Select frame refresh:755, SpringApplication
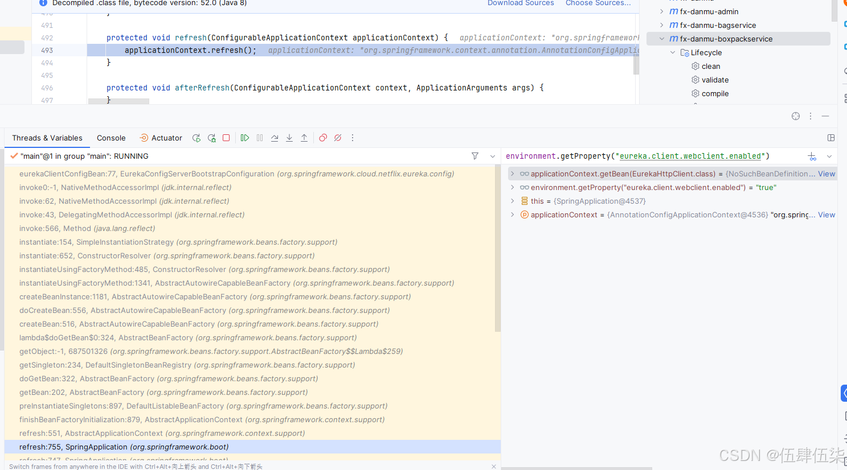Viewport: 847px width, 470px height. coord(252,447)
